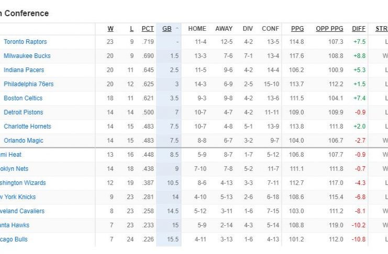This screenshot has width=388, height=254.
Task: Select the Boston Celtics link
Action: pyautogui.click(x=23, y=98)
